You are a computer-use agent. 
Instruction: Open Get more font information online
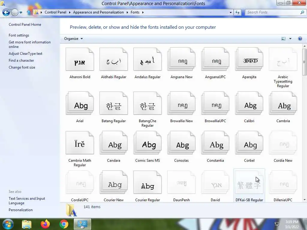click(30, 44)
